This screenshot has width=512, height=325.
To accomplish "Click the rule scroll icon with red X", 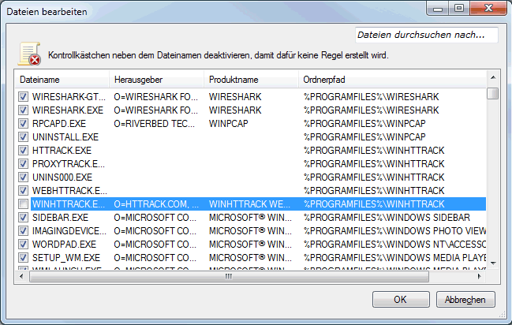I will pyautogui.click(x=29, y=54).
